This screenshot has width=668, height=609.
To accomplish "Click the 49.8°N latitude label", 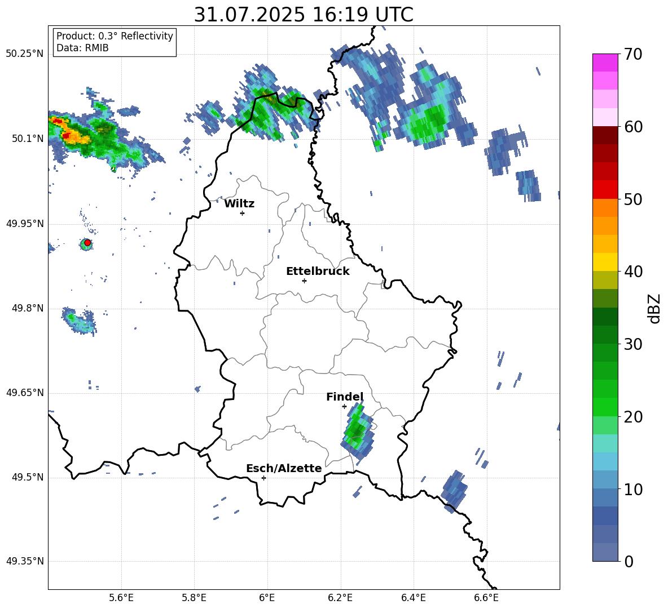I will [27, 308].
